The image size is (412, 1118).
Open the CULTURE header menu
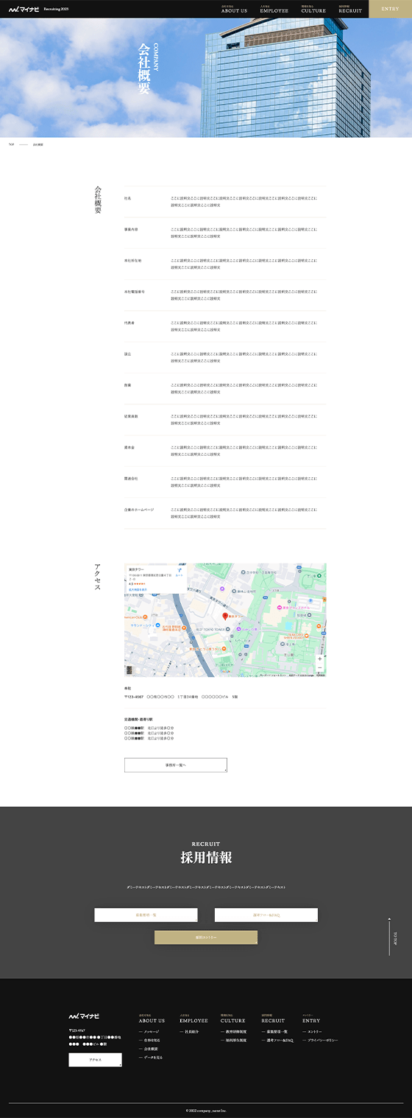pyautogui.click(x=313, y=10)
